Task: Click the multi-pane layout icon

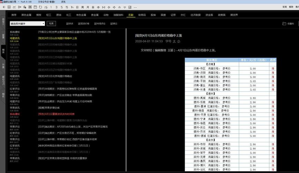Action: click(130, 7)
